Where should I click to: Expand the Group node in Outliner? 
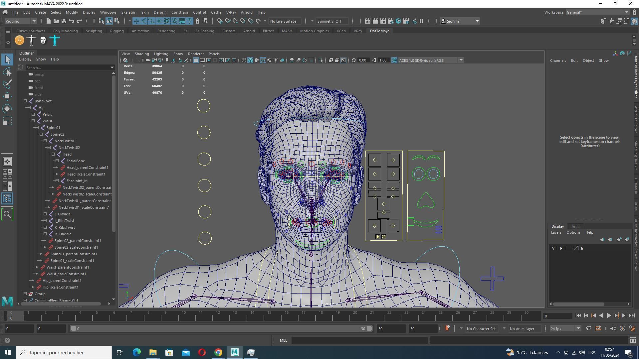click(25, 294)
